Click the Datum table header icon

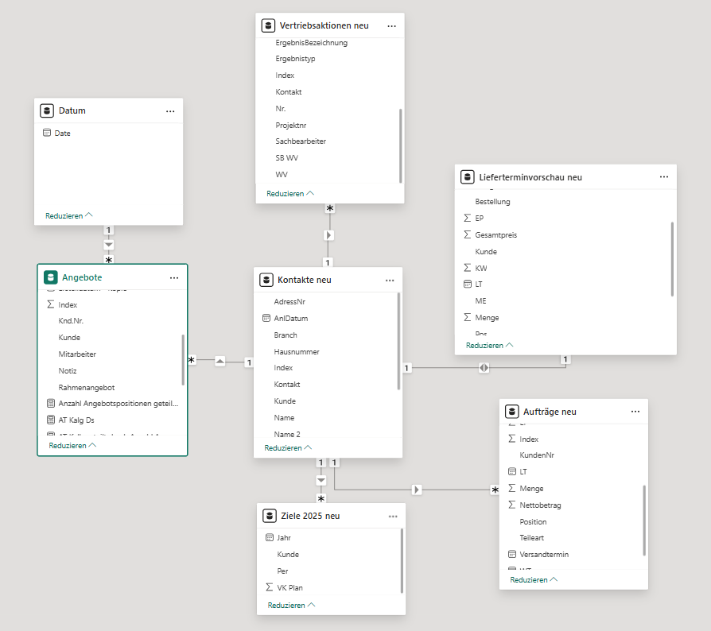(47, 110)
